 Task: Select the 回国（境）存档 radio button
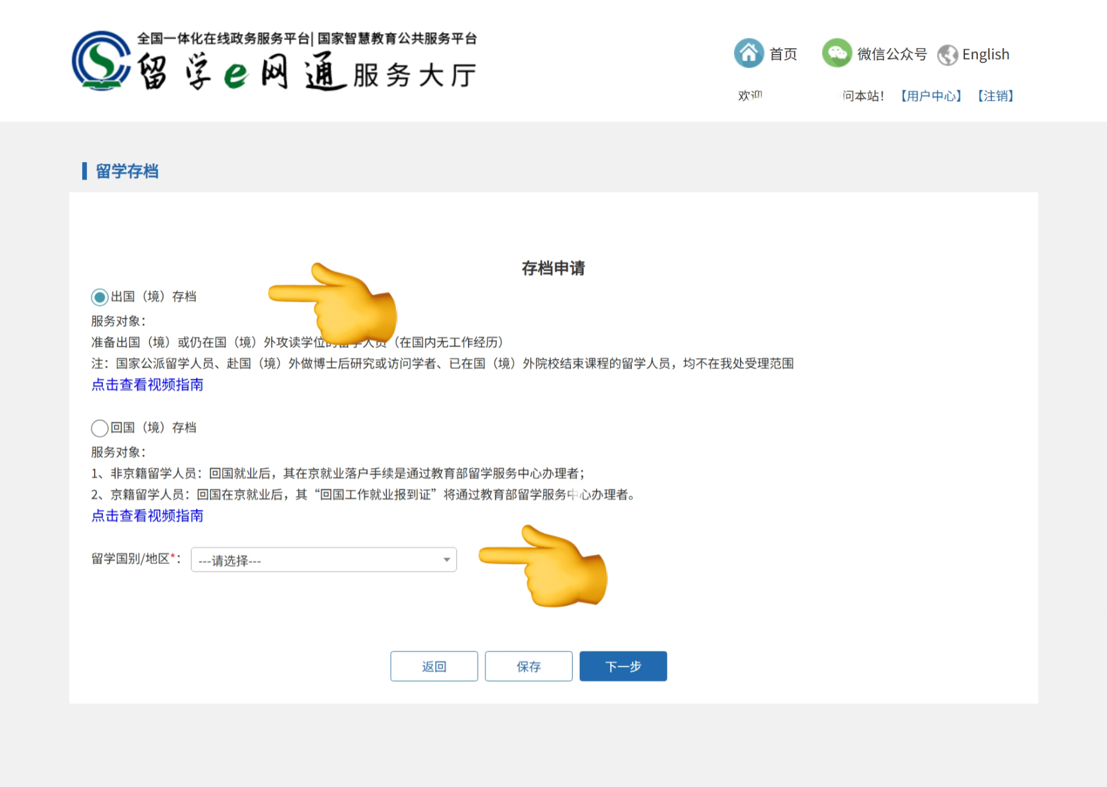100,428
